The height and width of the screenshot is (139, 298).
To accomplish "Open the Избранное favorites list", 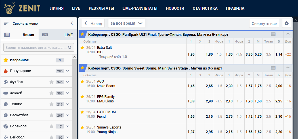I will (37, 60).
